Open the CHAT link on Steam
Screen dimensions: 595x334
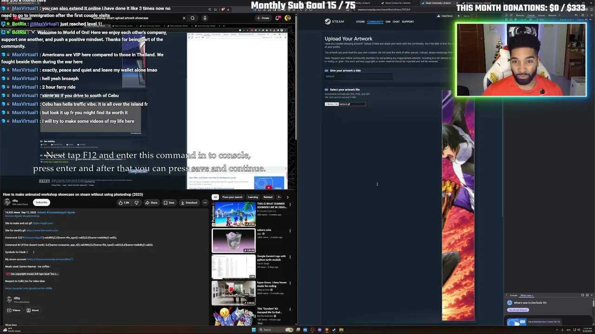[396, 22]
